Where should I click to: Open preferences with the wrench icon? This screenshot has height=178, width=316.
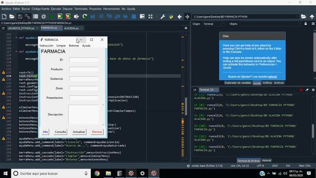162,16
